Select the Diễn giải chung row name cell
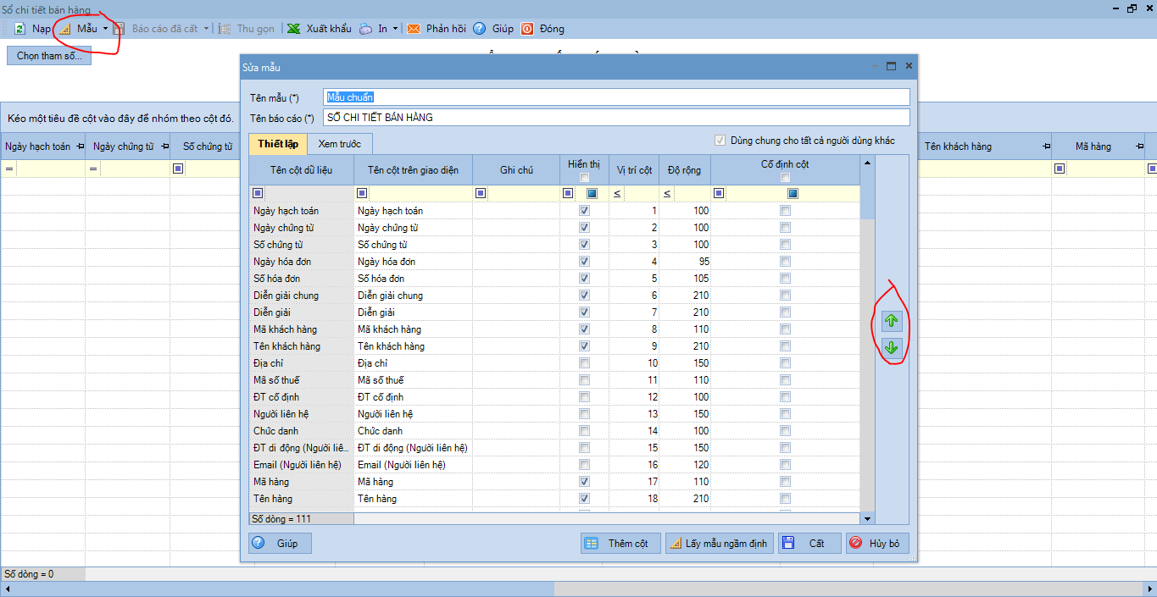Viewport: 1157px width, 597px height. (301, 296)
